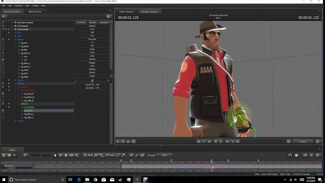This screenshot has width=325, height=183.
Task: Select the timeline hand pan tool
Action: coord(66,155)
